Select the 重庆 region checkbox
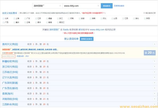The height and width of the screenshot is (108, 158). click(x=14, y=22)
